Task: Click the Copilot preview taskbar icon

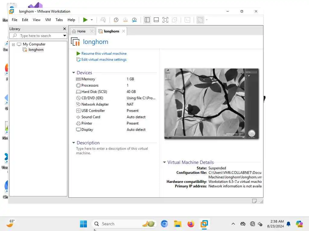Action: click(299, 224)
